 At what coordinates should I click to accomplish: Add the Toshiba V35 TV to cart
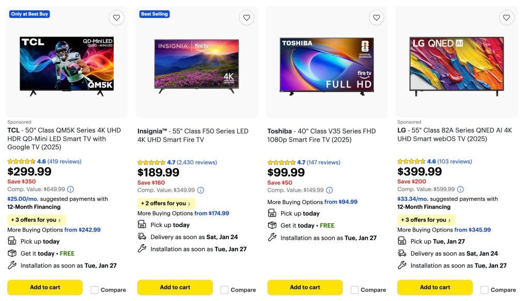305,287
